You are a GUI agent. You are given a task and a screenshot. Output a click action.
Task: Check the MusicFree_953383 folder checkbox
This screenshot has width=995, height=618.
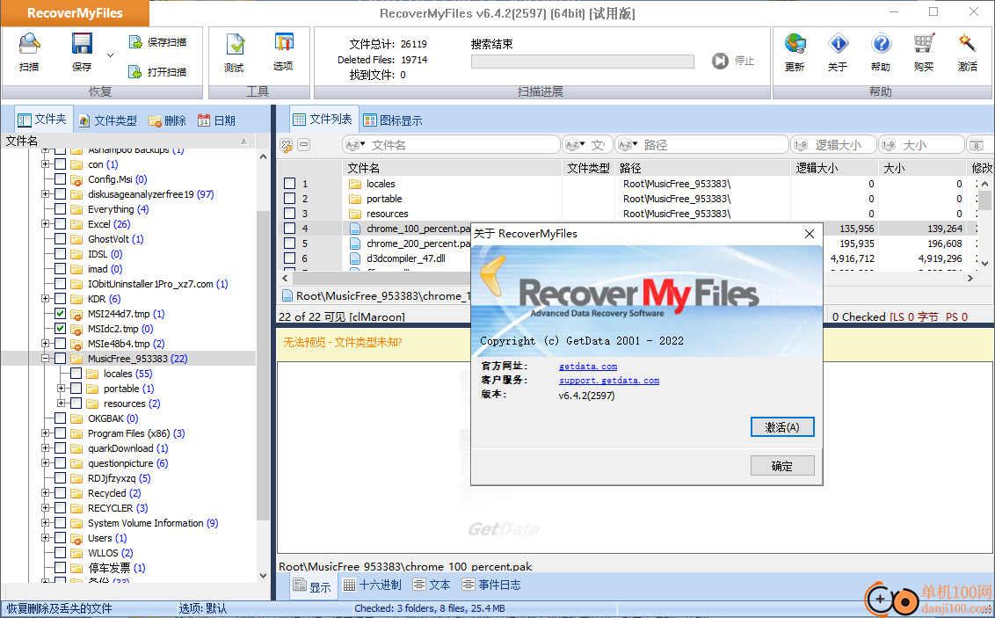[61, 359]
